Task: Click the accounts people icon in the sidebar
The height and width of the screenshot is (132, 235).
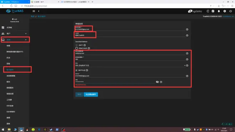Action: (3, 33)
